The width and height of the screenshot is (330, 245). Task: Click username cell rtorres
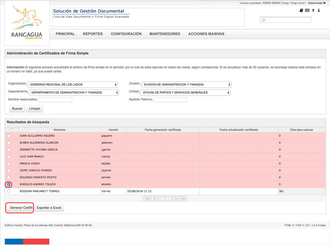coord(113,191)
